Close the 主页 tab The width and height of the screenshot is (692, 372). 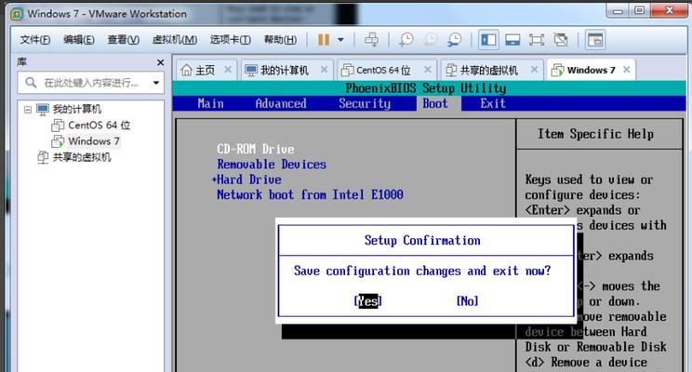tap(228, 69)
